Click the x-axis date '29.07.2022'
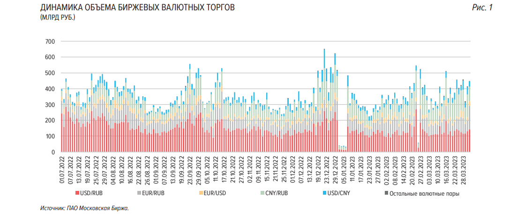Viewport: 509px width, 220px height. point(104,171)
